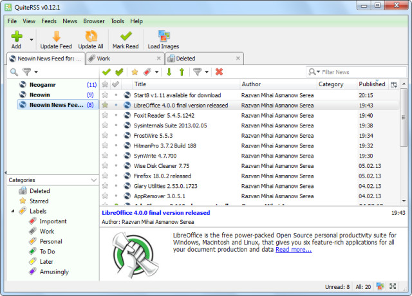Screen dimensions: 412x296
Task: Go to next unread news down arrow
Action: pyautogui.click(x=169, y=71)
